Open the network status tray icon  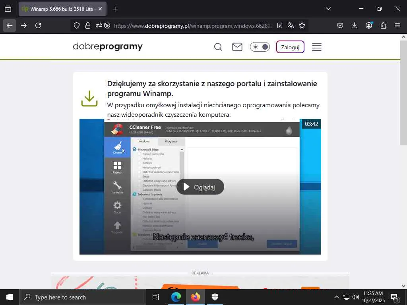tap(346, 297)
